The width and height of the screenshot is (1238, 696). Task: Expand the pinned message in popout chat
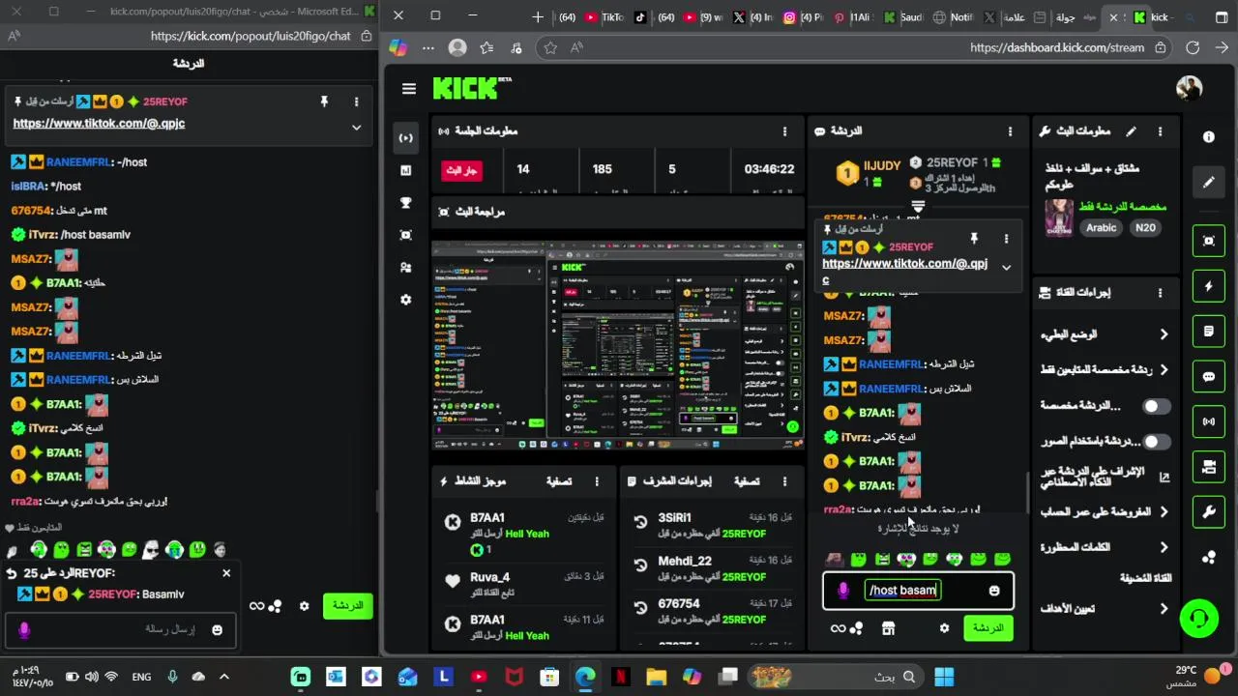[x=356, y=128]
